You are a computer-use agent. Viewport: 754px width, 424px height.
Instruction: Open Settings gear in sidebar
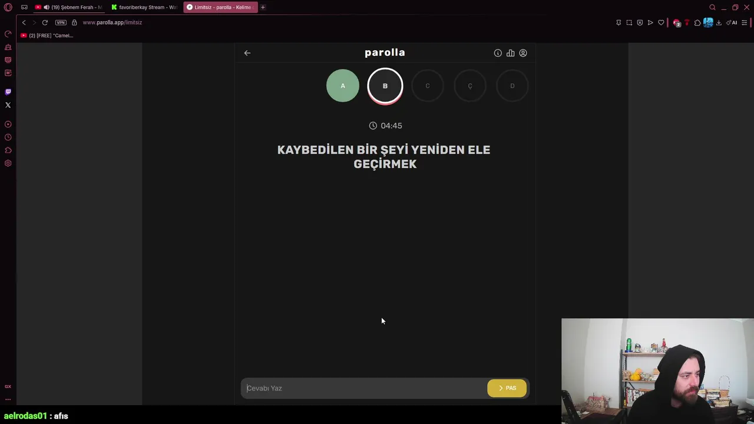(8, 163)
